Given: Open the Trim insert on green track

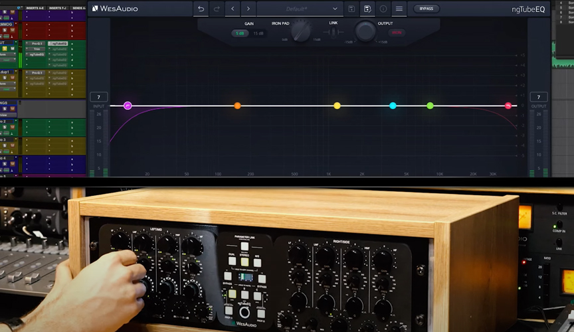Looking at the screenshot, I should point(35,49).
